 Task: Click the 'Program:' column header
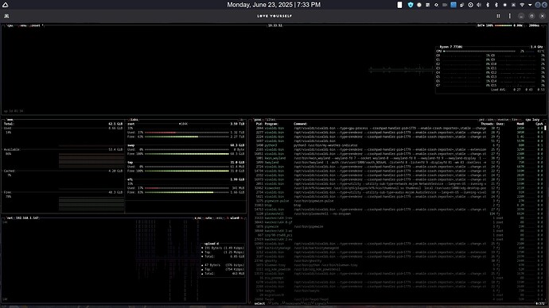pos(271,124)
